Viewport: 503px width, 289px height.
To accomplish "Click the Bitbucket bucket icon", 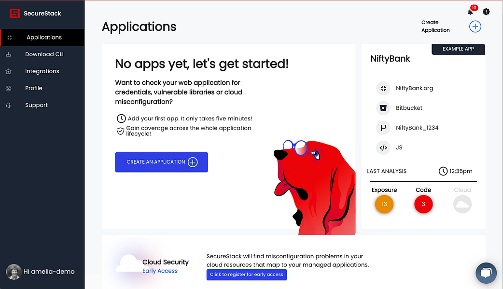I will click(x=383, y=108).
